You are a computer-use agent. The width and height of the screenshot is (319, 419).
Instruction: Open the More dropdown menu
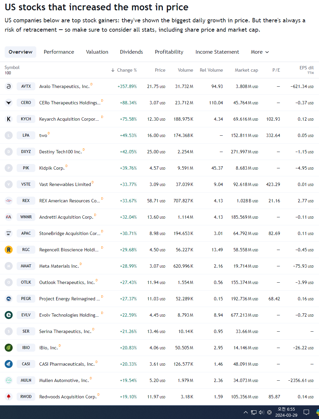point(260,52)
